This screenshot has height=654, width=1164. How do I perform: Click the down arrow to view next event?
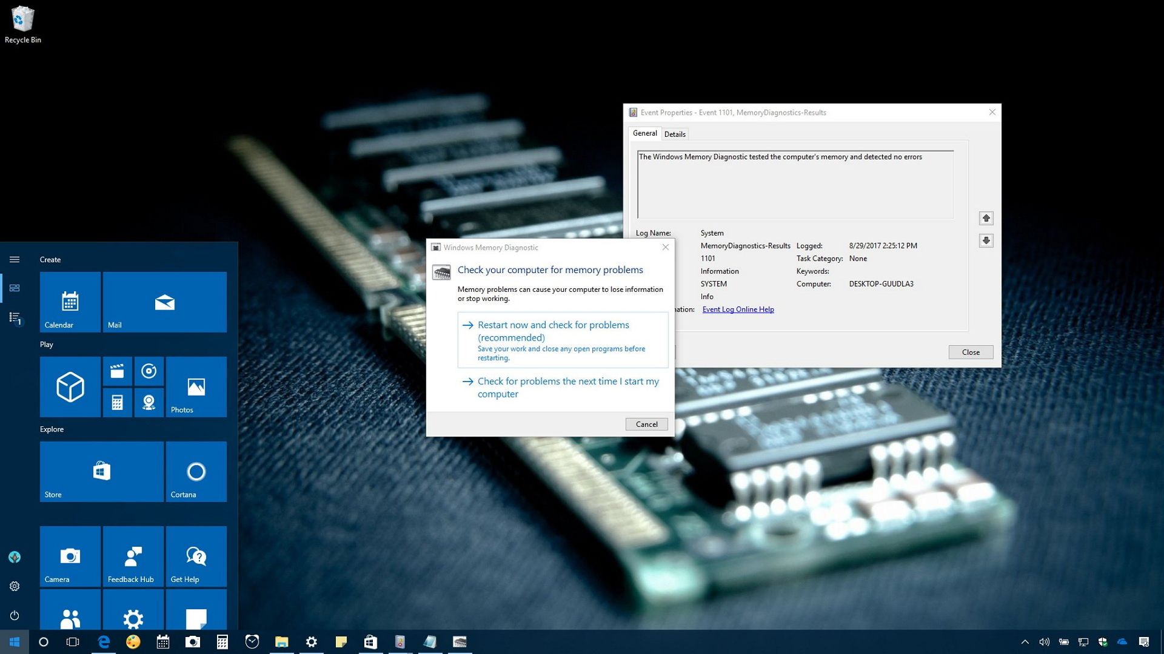986,240
